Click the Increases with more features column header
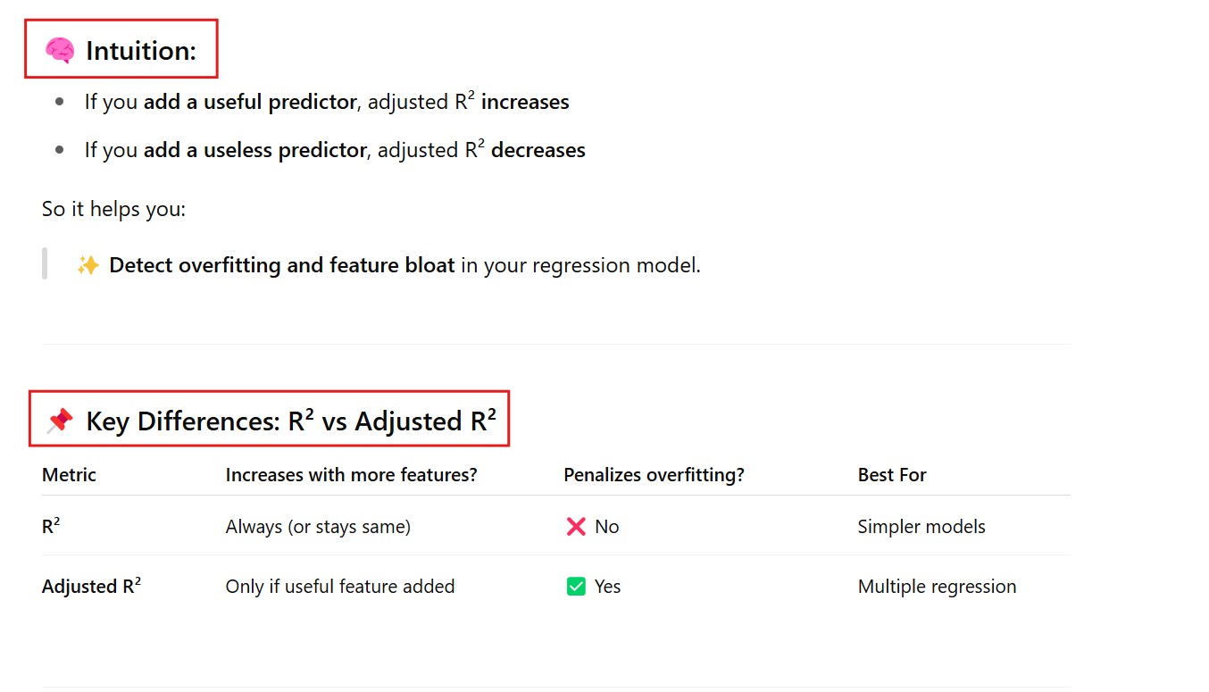Screen dimensions: 1209x692 [x=351, y=475]
